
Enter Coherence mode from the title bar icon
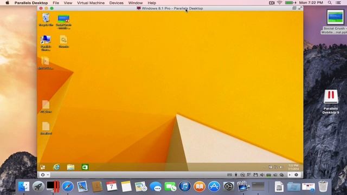pyautogui.click(x=294, y=8)
